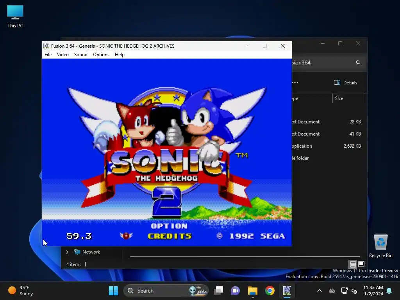Click the muted volume tray icon
The image size is (400, 300).
(x=354, y=291)
